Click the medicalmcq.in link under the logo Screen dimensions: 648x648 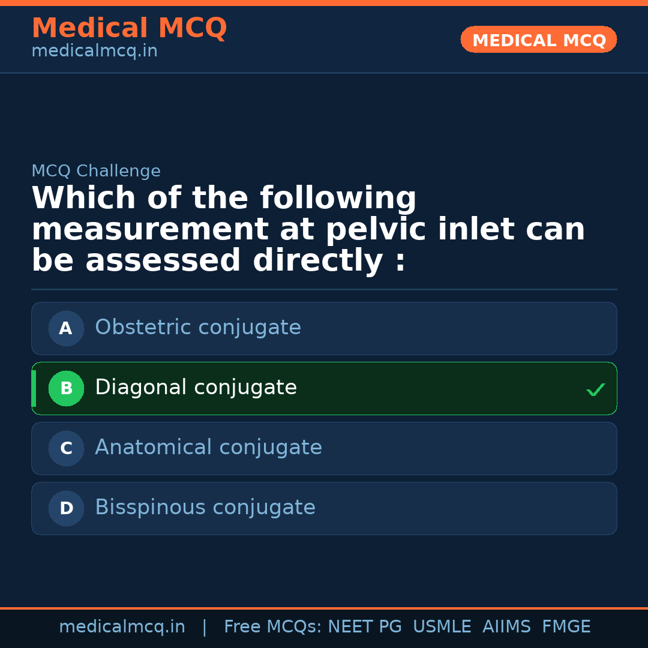(94, 51)
